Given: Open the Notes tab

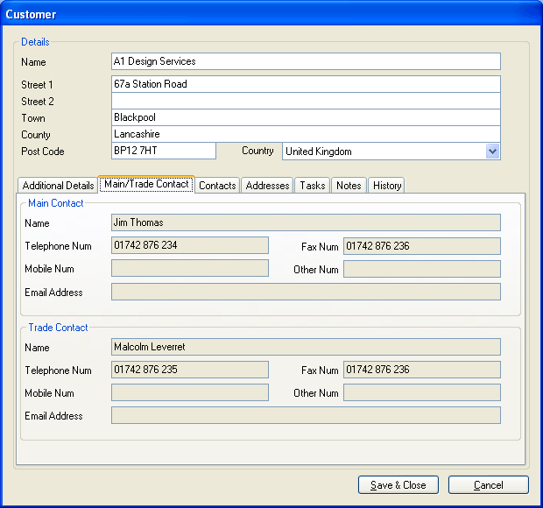Looking at the screenshot, I should pyautogui.click(x=349, y=186).
